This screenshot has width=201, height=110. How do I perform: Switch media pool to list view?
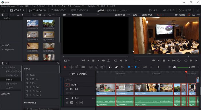tap(44, 15)
